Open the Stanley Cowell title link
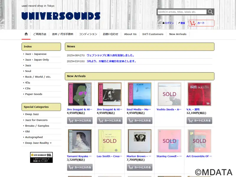Viewport: 236px width, 177px height. tap(169, 156)
